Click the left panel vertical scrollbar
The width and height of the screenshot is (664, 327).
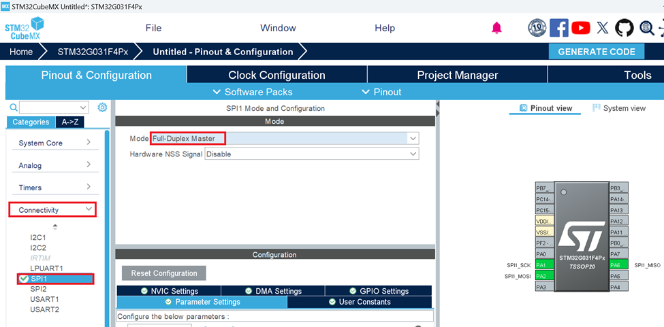[107, 228]
